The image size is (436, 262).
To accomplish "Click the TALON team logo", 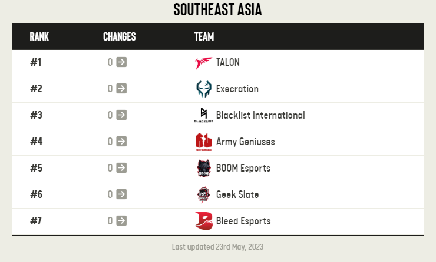I will 203,63.
